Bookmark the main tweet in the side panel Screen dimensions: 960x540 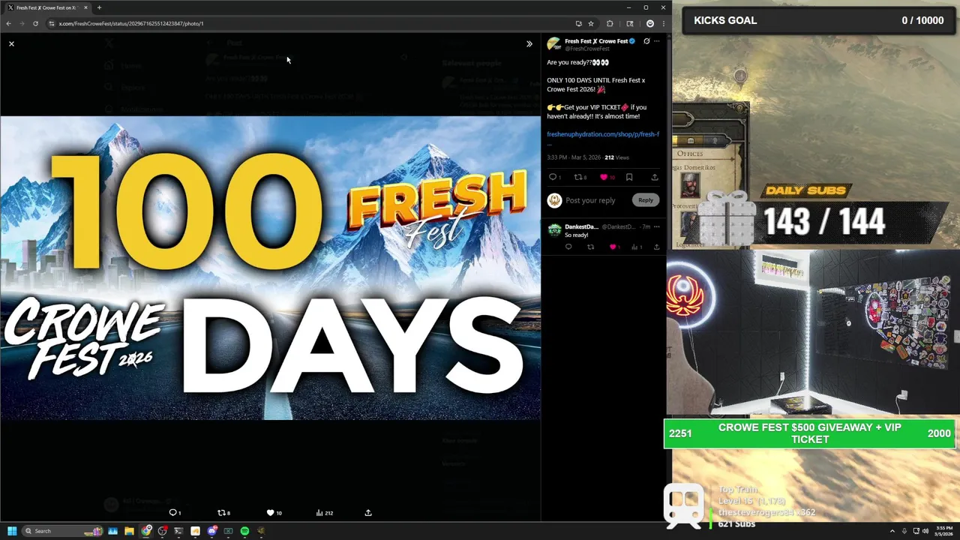click(x=629, y=178)
